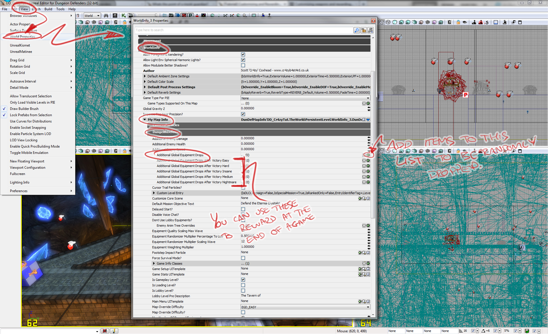Click lock icon in top-left viewport toolbar
548x334 pixels.
[x=124, y=22]
